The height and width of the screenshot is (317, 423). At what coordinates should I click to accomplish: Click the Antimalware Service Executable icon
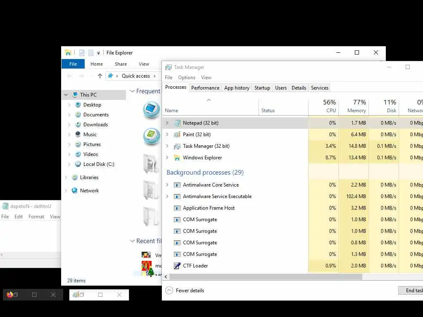pyautogui.click(x=177, y=196)
